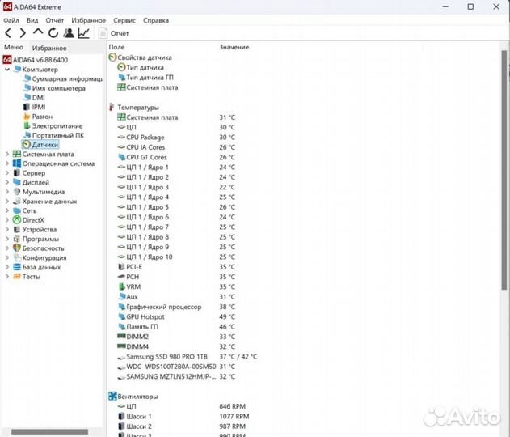Click the DMI icon in the tree
The image size is (510, 437).
27,98
